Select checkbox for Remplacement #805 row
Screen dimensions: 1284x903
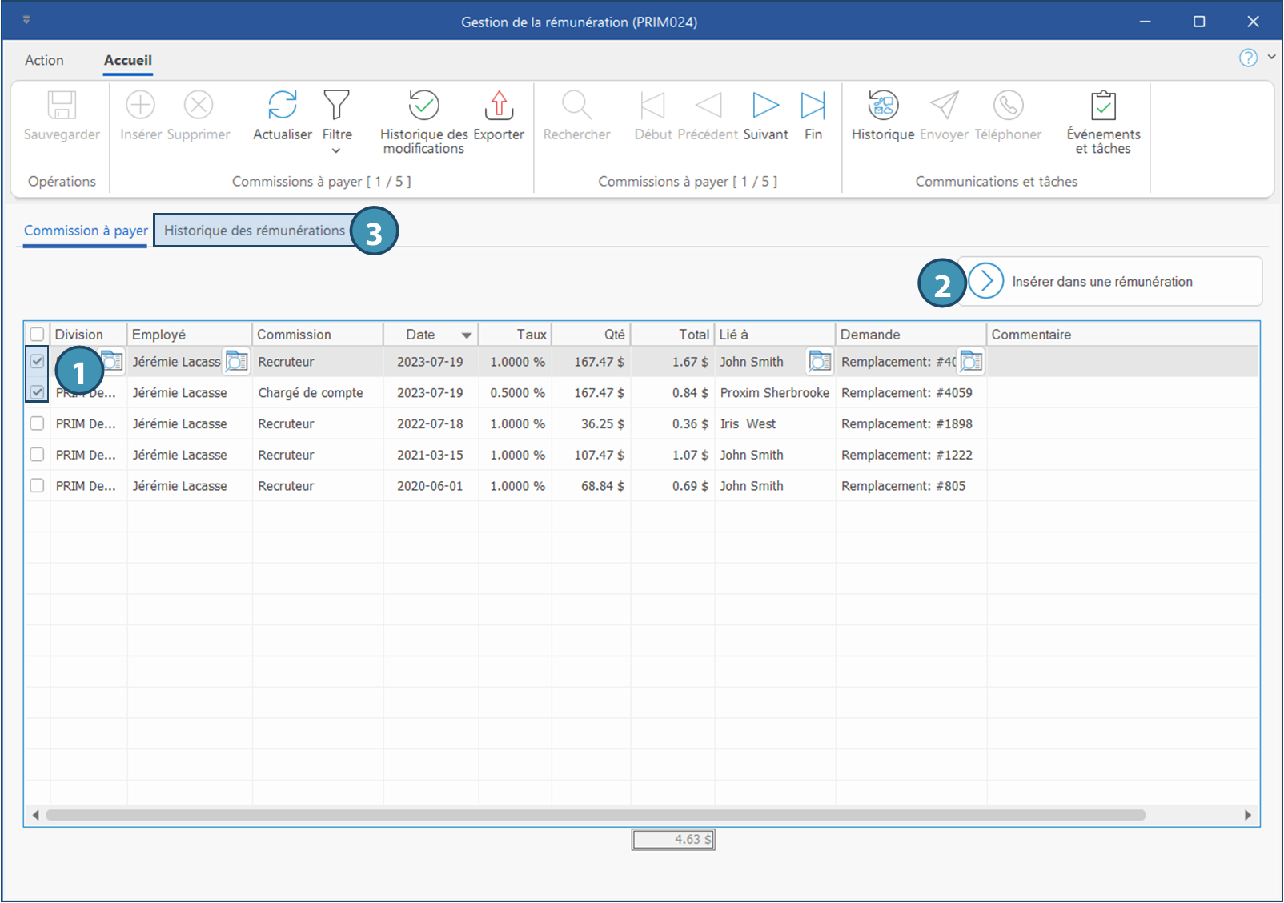pos(37,485)
